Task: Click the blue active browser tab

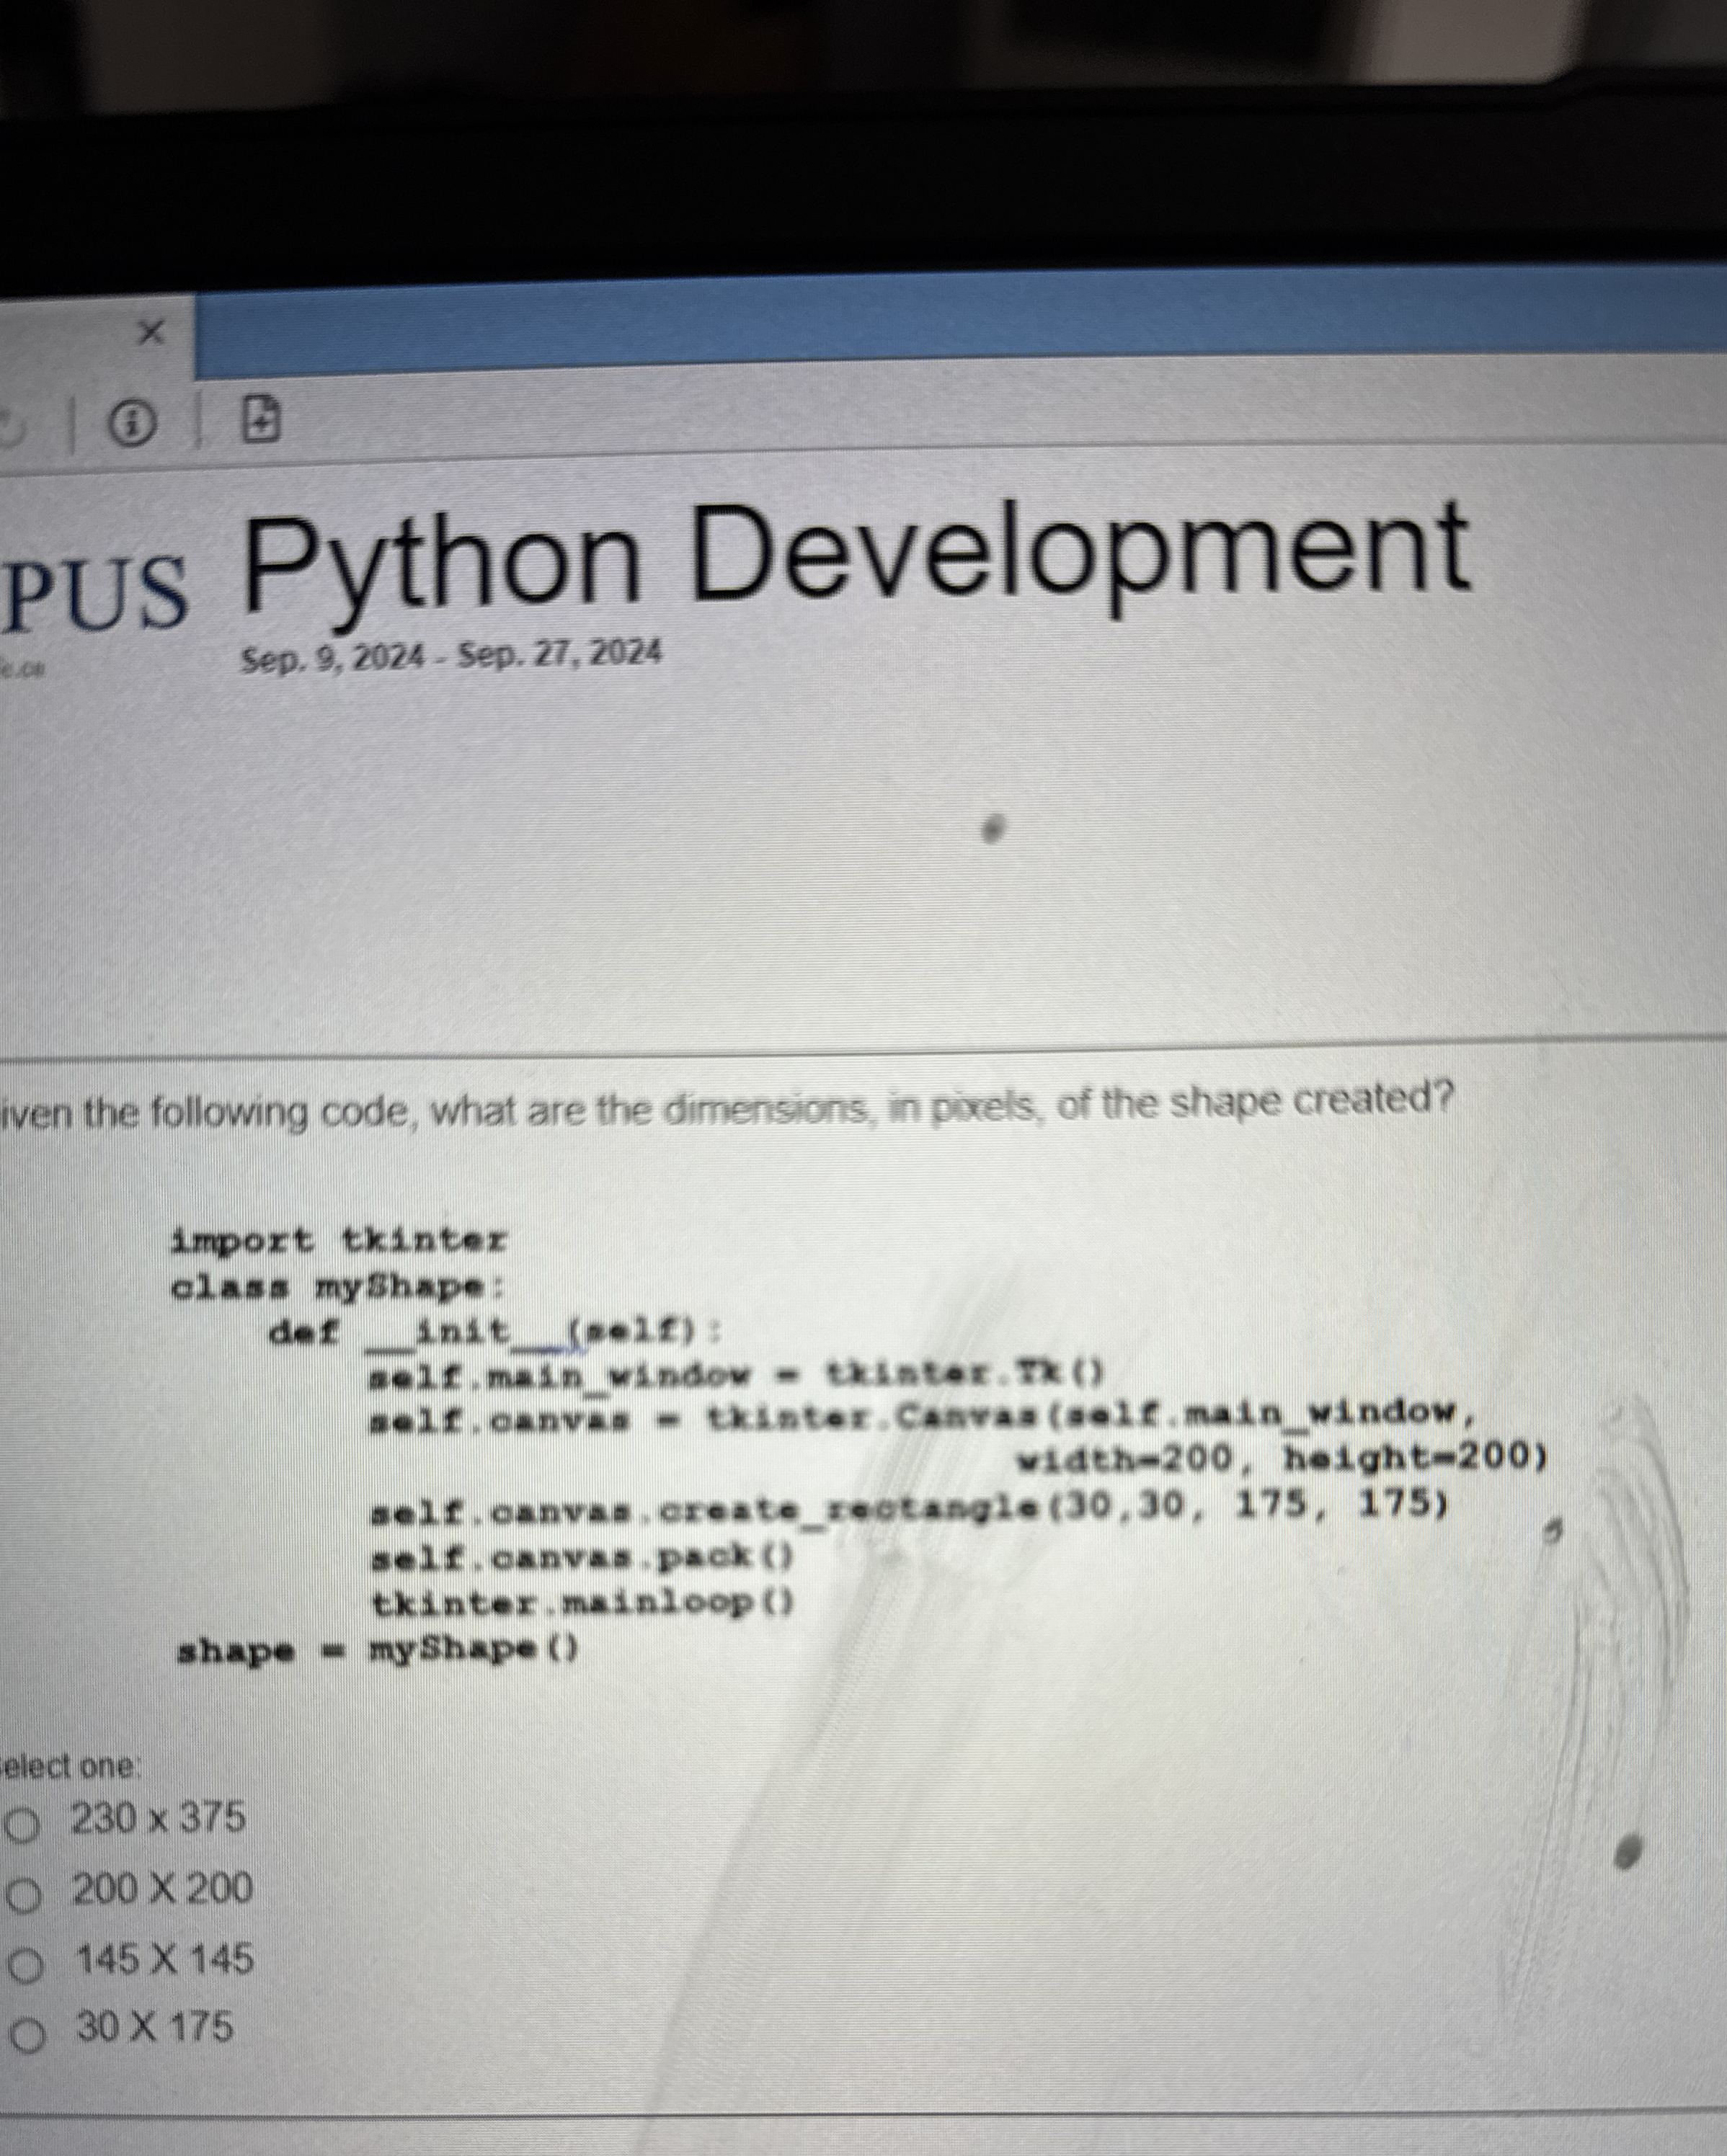Action: coord(900,330)
